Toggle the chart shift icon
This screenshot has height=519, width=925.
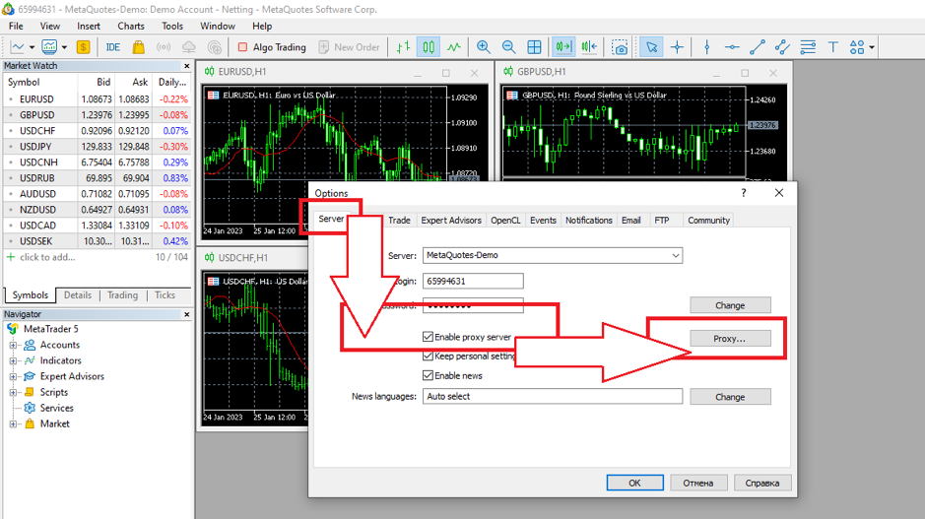[589, 47]
